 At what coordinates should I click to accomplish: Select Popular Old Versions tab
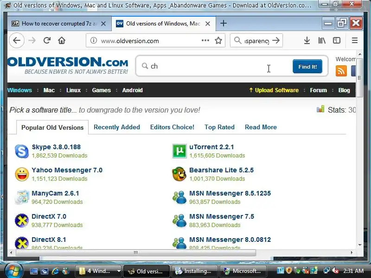[x=52, y=127]
